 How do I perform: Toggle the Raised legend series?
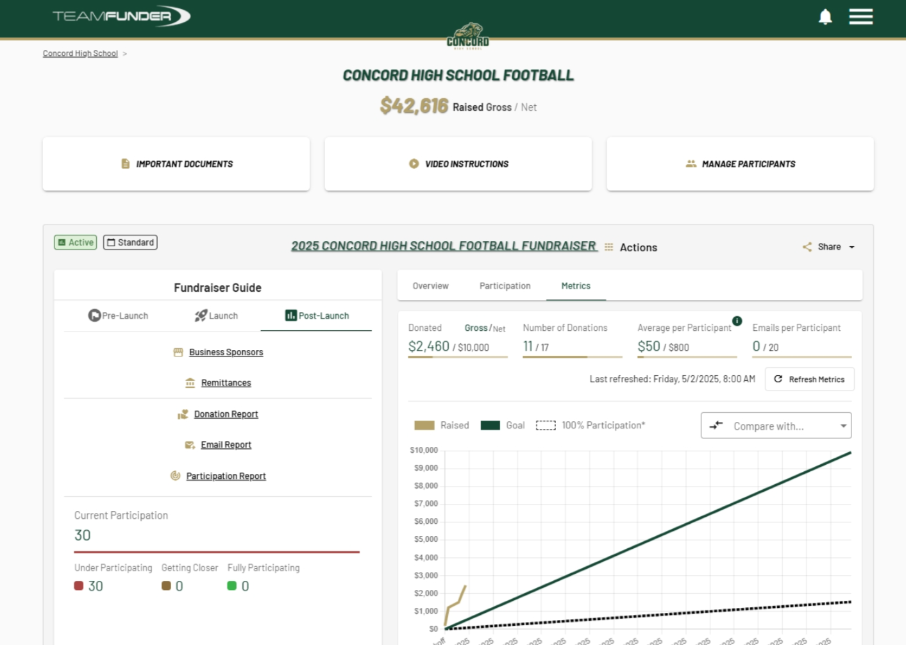pyautogui.click(x=442, y=425)
